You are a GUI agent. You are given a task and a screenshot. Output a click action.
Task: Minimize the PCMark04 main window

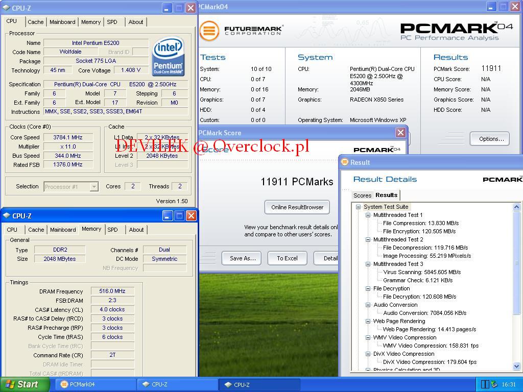tap(491, 6)
